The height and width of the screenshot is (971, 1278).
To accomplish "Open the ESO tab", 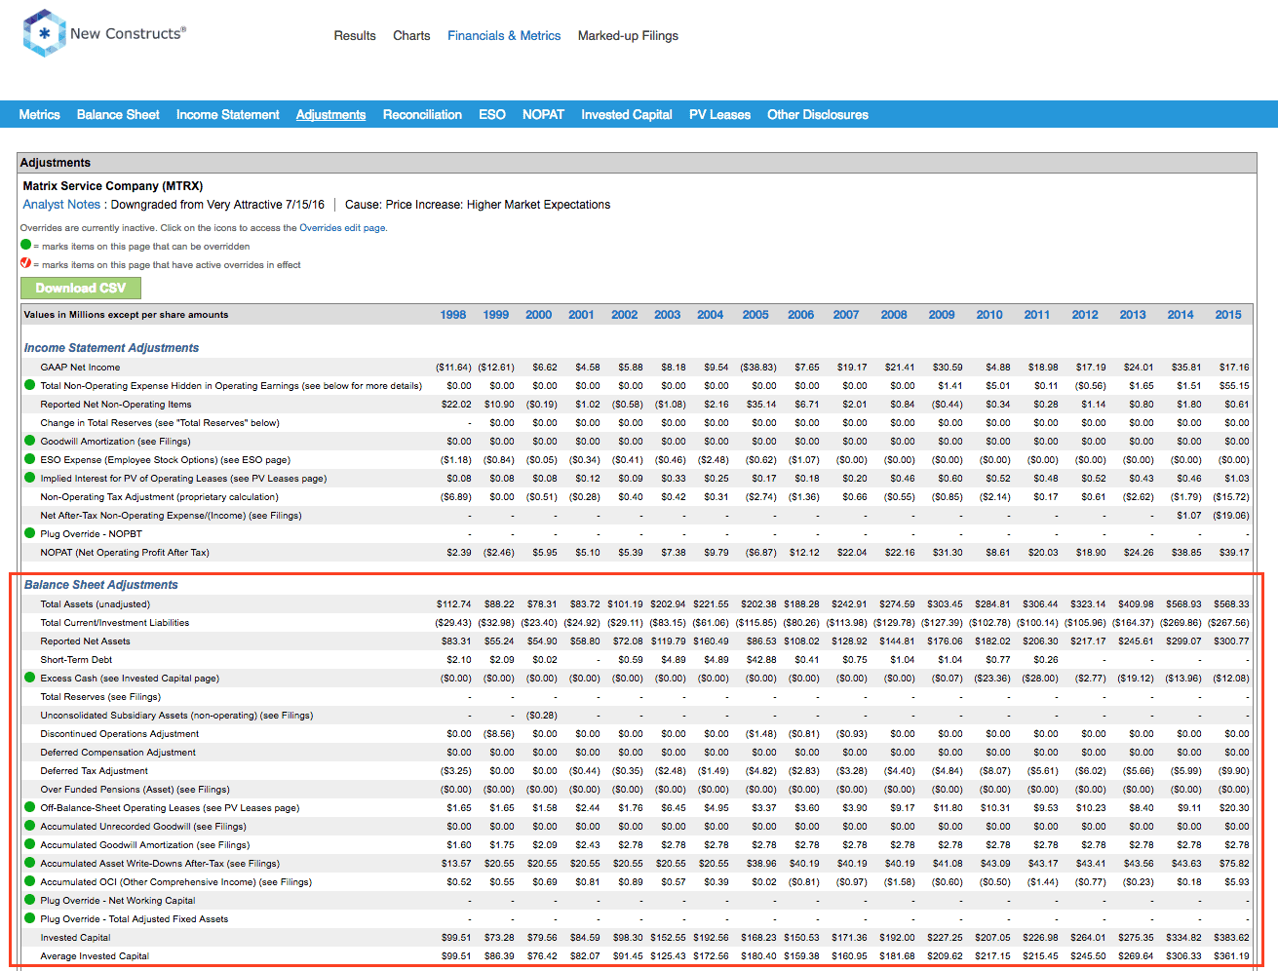I will coord(492,114).
